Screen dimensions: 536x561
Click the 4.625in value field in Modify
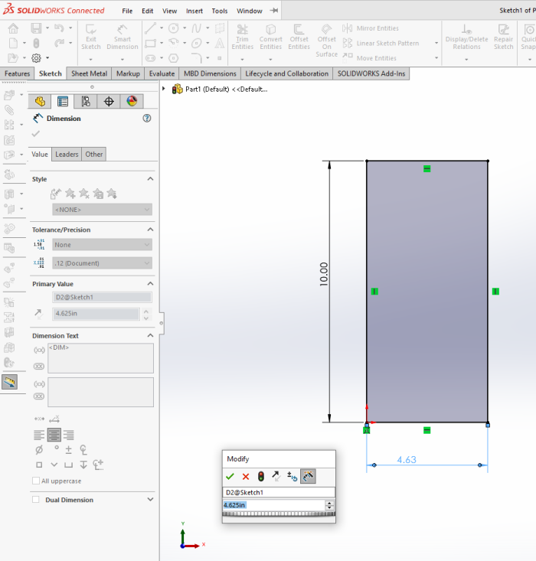tap(272, 505)
